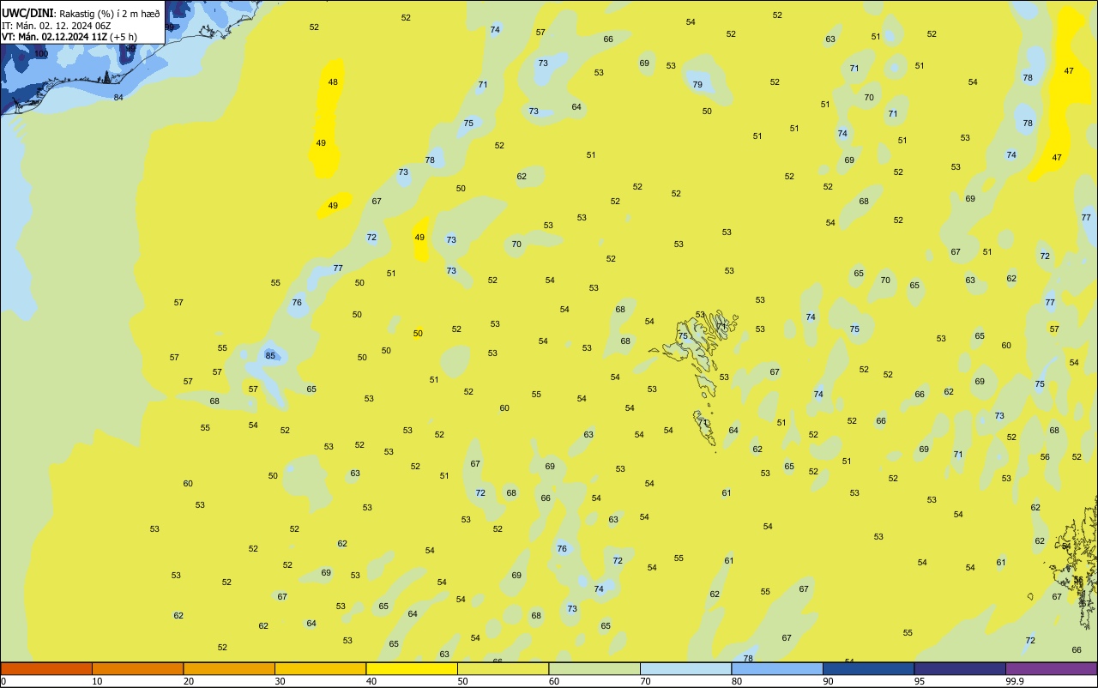Click the dark orange 0–10 legend swatch
This screenshot has width=1098, height=688.
[46, 668]
